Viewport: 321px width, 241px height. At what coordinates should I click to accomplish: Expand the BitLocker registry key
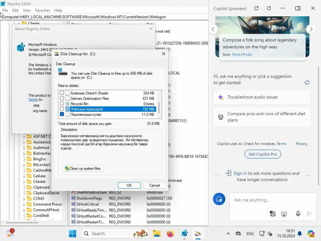pyautogui.click(x=24, y=165)
